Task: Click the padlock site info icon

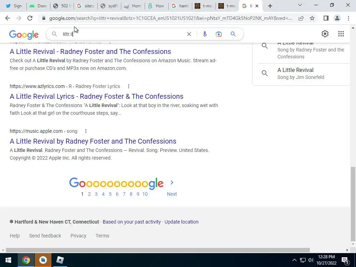Action: tap(44, 18)
